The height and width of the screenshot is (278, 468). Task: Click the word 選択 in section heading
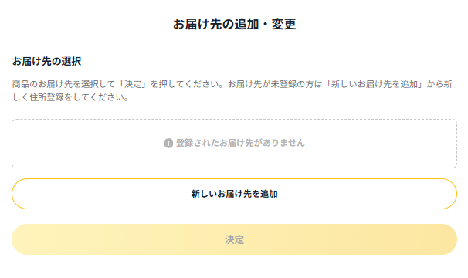[71, 61]
